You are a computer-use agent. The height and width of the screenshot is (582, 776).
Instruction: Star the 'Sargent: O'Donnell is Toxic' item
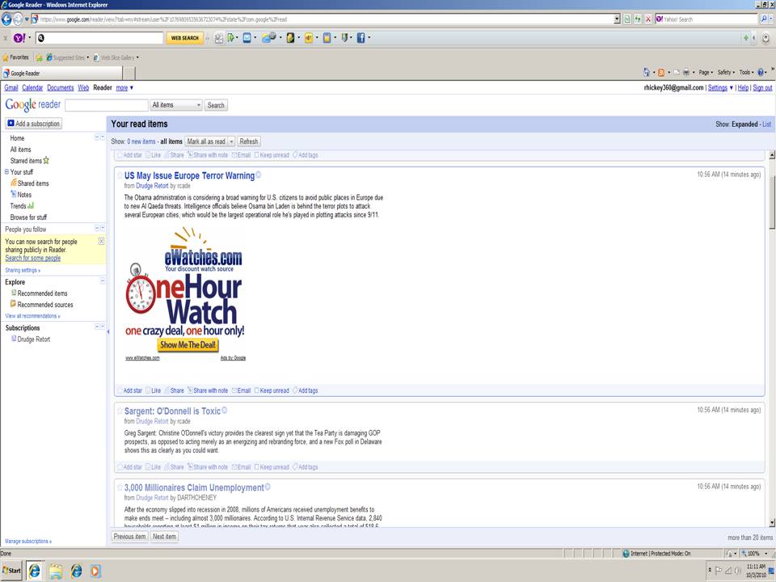(x=120, y=411)
